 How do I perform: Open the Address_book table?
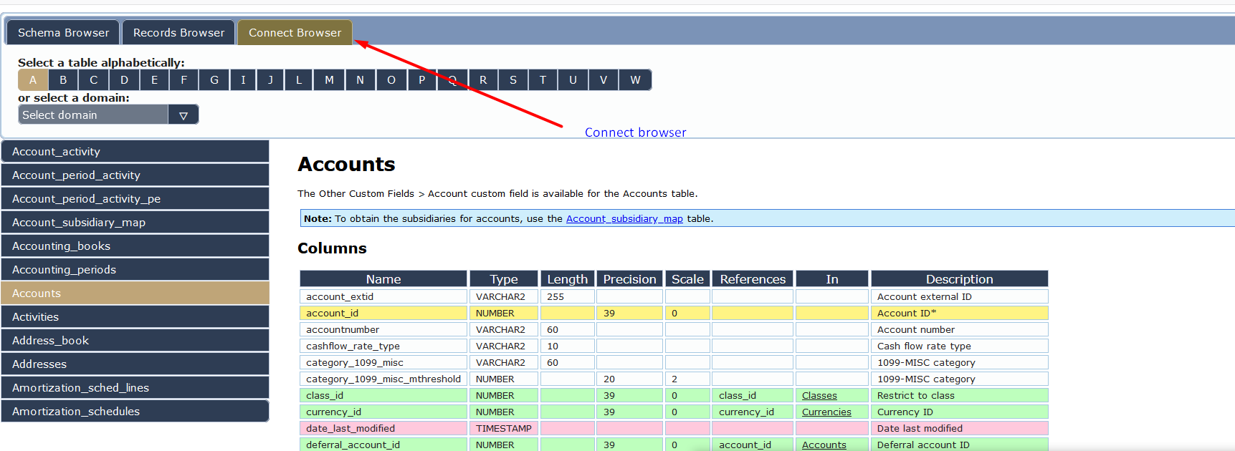(x=135, y=340)
